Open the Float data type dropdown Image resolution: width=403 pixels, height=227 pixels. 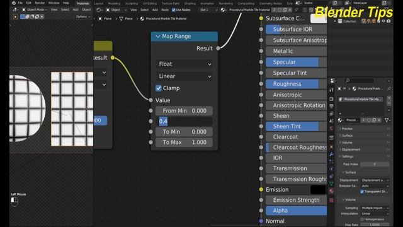tap(184, 64)
